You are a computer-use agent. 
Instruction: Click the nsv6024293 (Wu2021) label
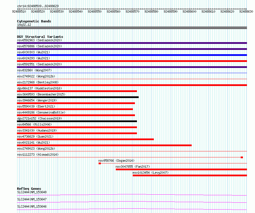(x=34, y=58)
